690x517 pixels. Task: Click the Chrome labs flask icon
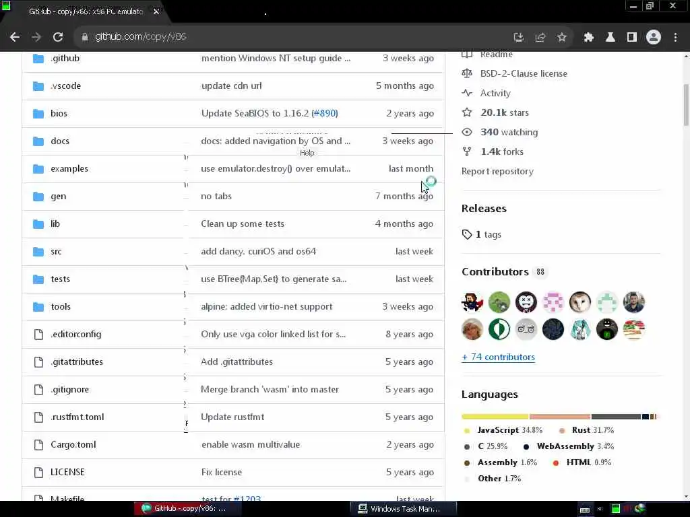coord(610,38)
